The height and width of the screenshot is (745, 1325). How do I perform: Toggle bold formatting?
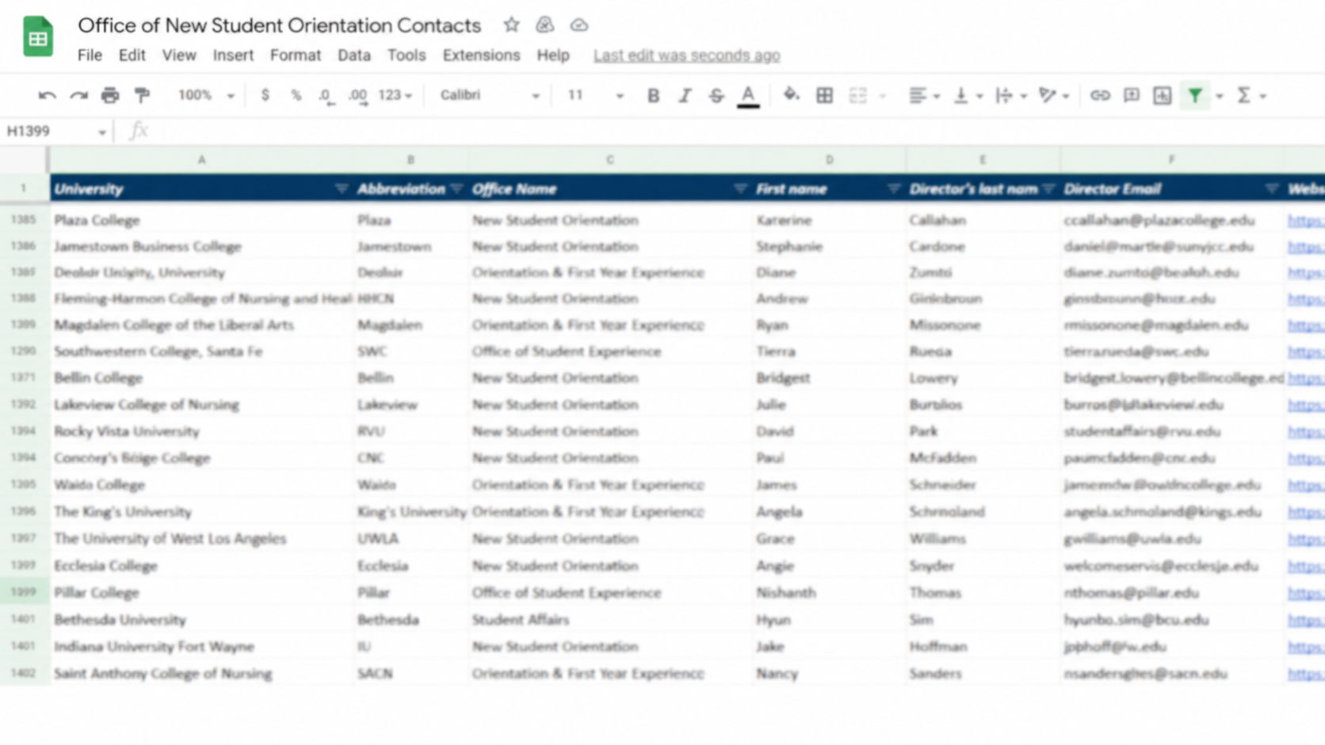pos(653,96)
